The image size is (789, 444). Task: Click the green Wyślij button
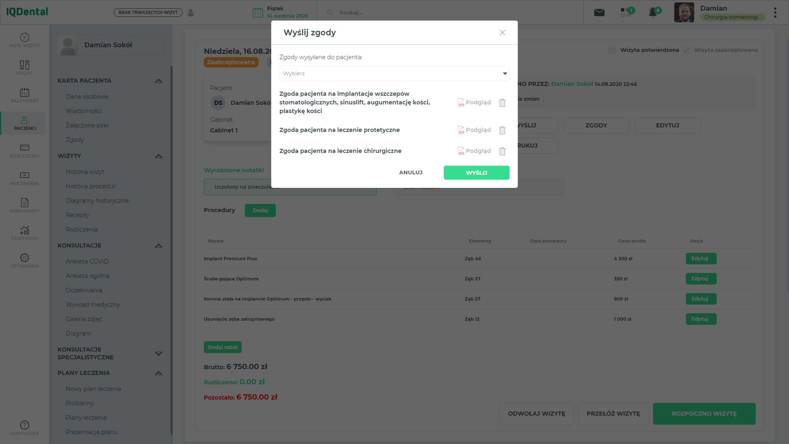click(x=477, y=173)
